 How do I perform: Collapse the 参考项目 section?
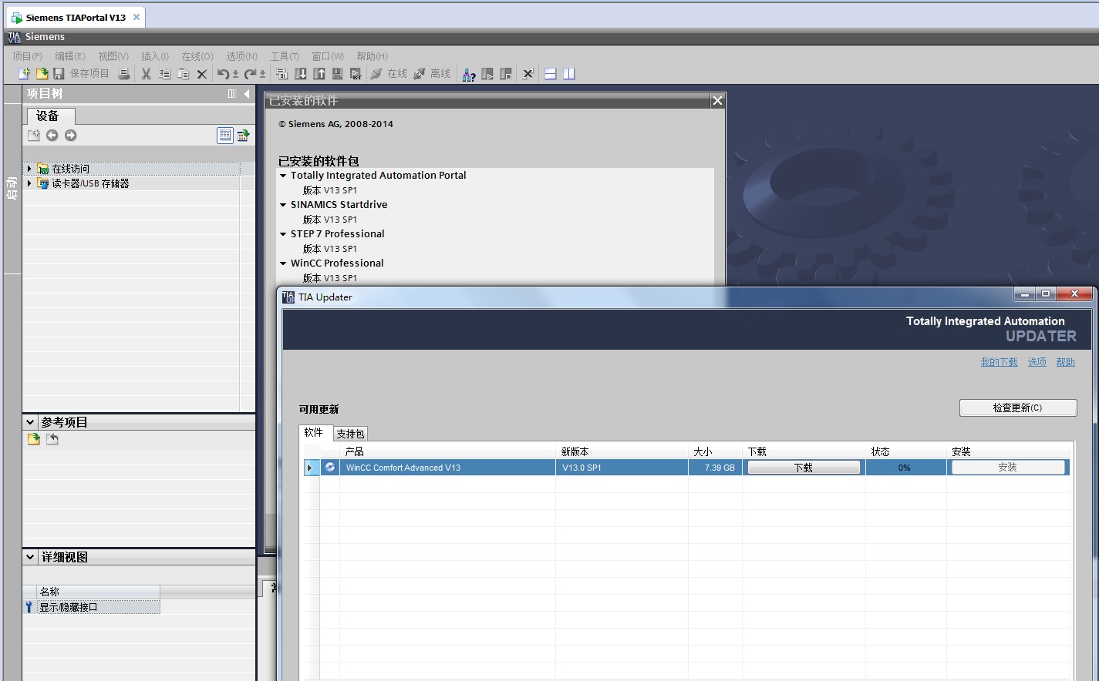point(30,422)
